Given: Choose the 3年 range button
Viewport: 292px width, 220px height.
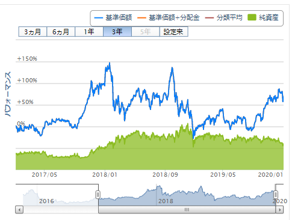Looking at the screenshot, I should (117, 32).
